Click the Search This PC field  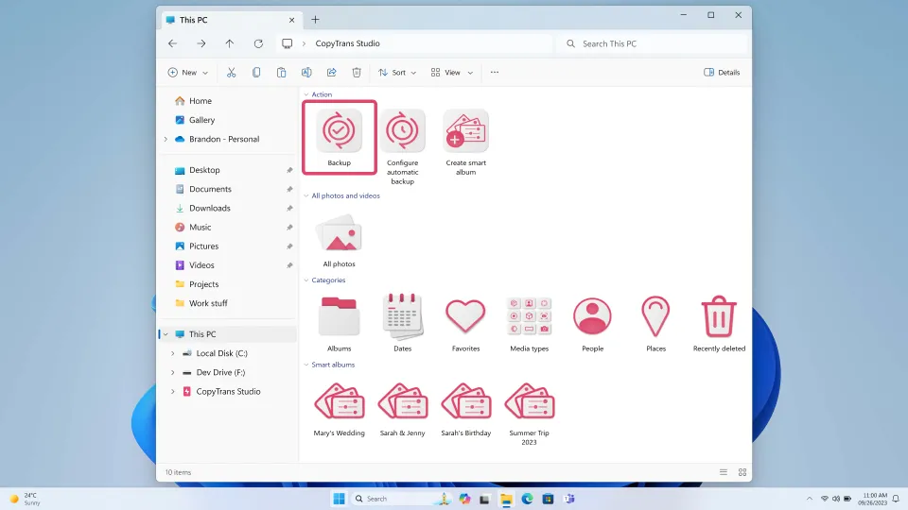pyautogui.click(x=652, y=43)
